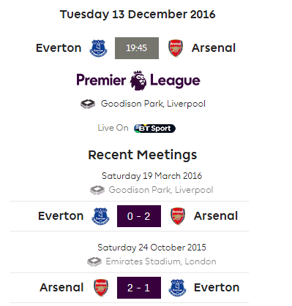Click the Everton crest in the upcoming fixture

pos(98,48)
